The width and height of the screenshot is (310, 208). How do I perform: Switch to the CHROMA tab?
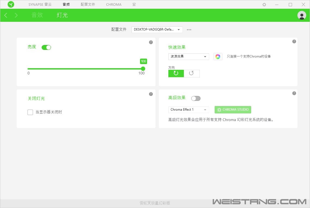click(x=114, y=4)
